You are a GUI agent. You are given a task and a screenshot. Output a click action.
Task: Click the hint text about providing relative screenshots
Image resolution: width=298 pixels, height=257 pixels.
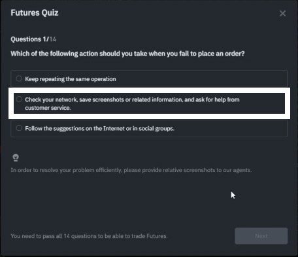point(131,170)
